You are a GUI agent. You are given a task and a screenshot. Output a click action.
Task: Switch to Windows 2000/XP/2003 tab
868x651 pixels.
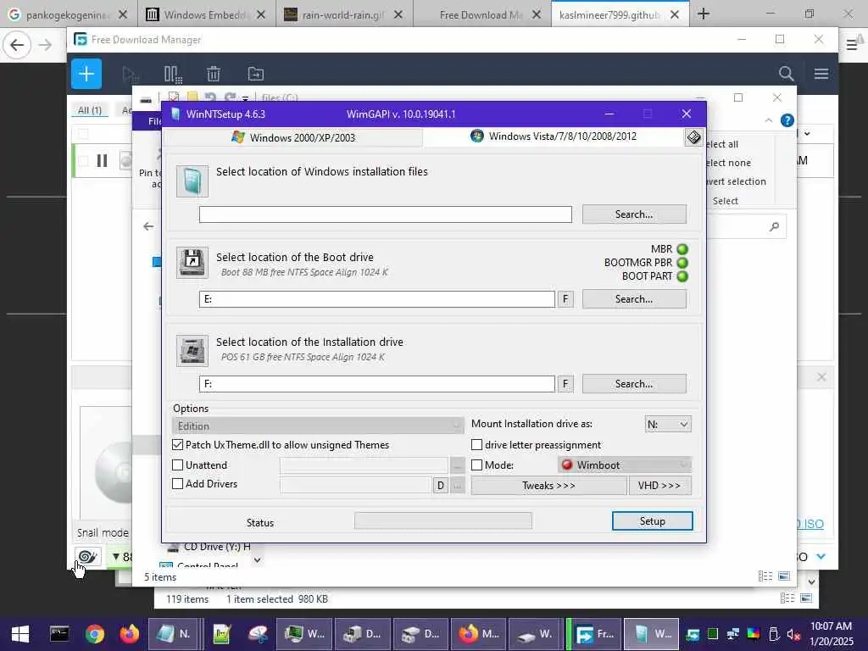293,137
